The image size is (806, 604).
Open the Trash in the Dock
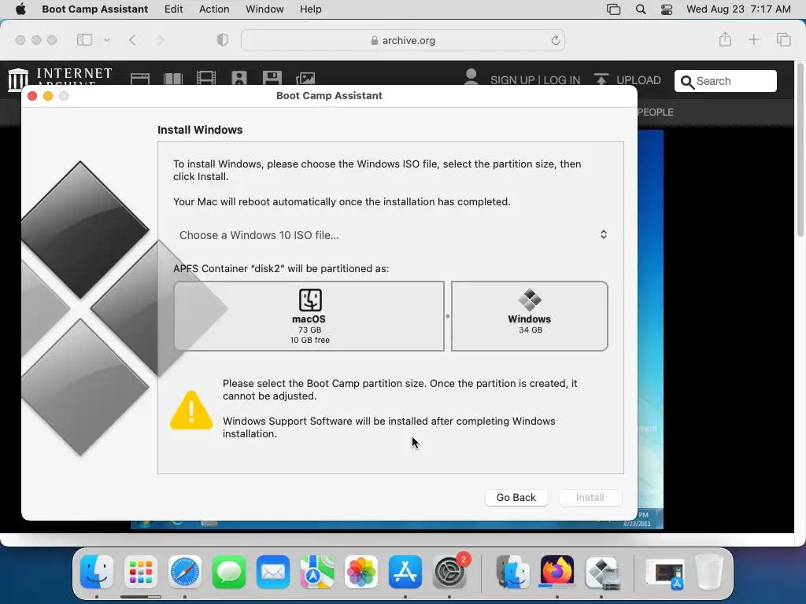709,572
